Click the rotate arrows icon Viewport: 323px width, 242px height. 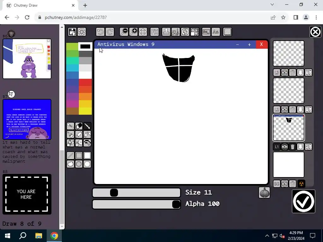(x=185, y=32)
